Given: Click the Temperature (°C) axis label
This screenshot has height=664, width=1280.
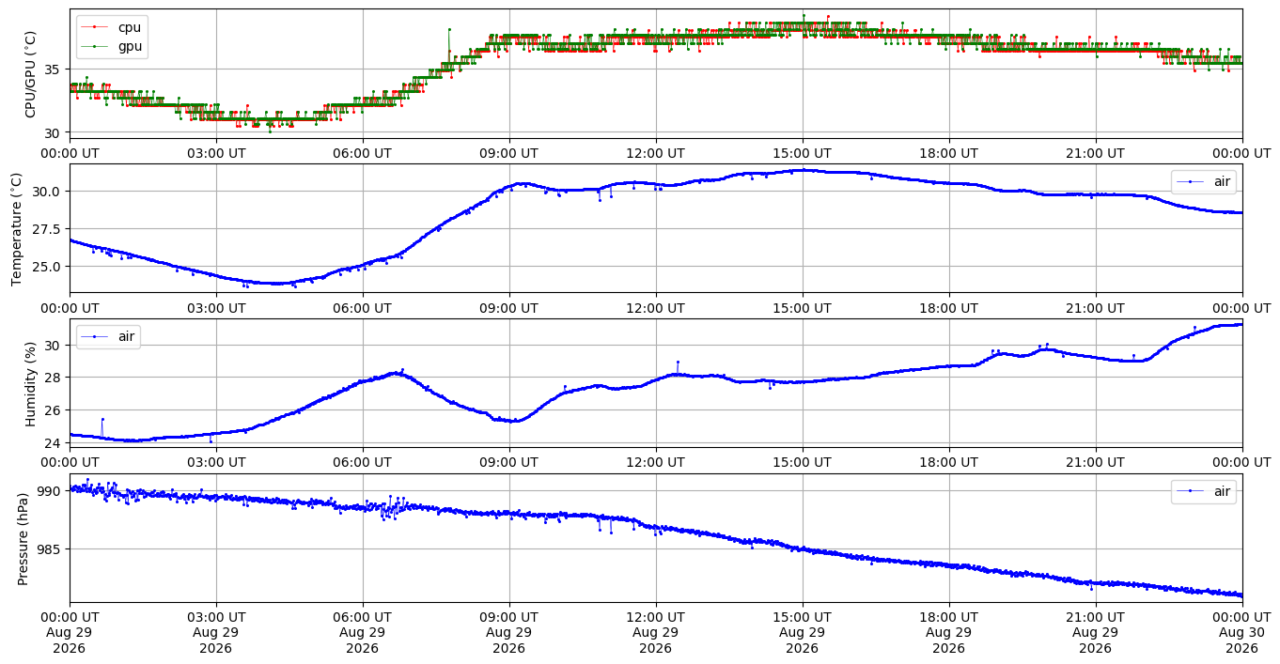Looking at the screenshot, I should pos(16,228).
